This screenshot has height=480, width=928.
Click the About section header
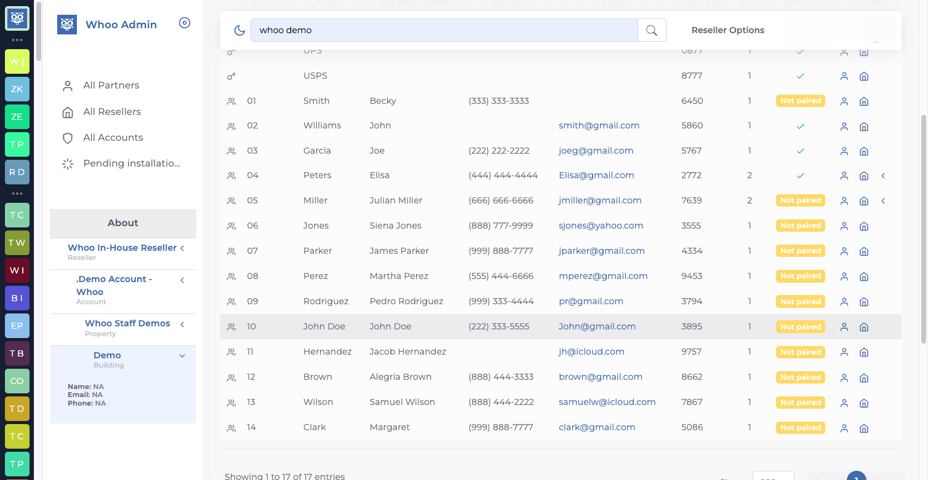pyautogui.click(x=123, y=223)
